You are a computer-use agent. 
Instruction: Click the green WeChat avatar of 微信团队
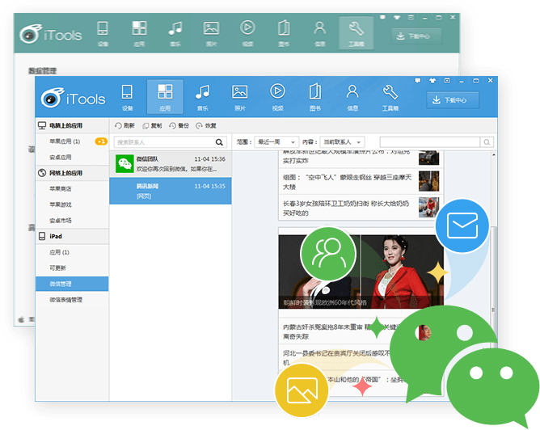click(124, 164)
